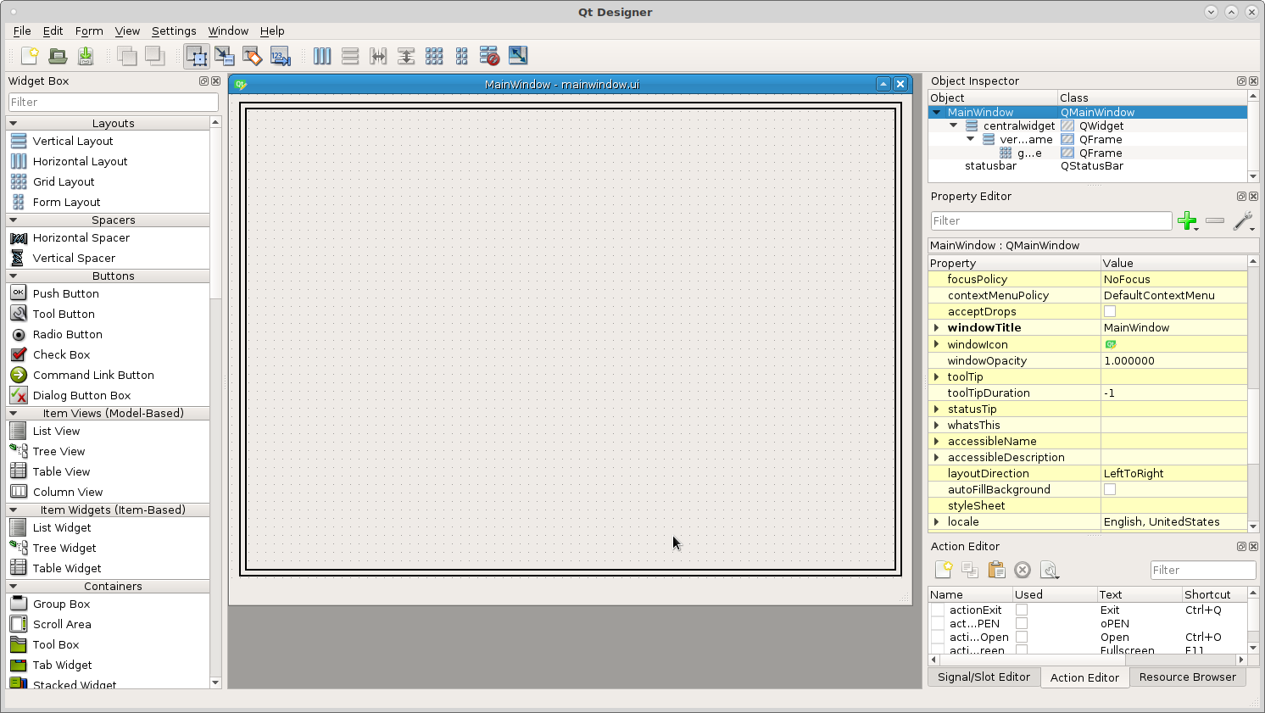Screen dimensions: 1265x713
Task: Open the Form menu
Action: pos(89,31)
